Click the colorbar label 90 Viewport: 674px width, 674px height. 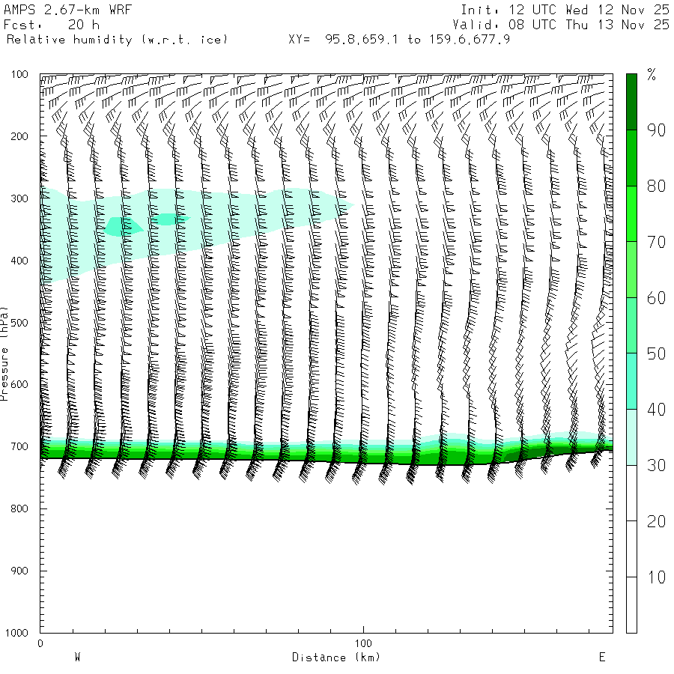coord(656,130)
